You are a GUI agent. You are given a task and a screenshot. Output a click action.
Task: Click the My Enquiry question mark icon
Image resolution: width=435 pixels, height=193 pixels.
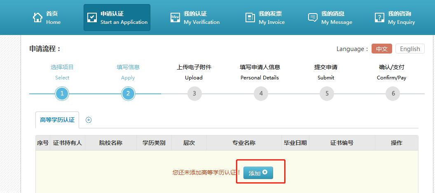pos(379,17)
